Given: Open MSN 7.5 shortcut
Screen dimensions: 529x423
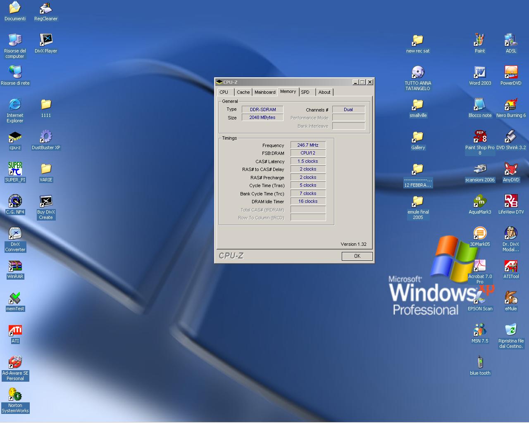Looking at the screenshot, I should point(480,333).
